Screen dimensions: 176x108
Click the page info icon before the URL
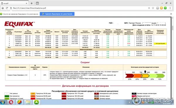pyautogui.click(x=11, y=8)
